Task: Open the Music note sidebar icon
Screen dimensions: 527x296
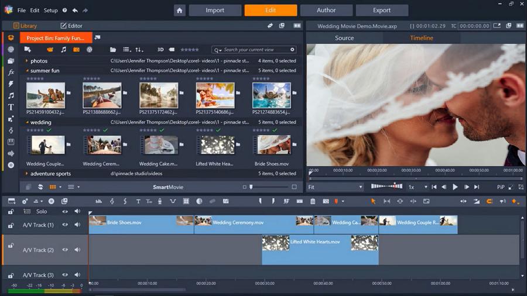Action: [11, 96]
